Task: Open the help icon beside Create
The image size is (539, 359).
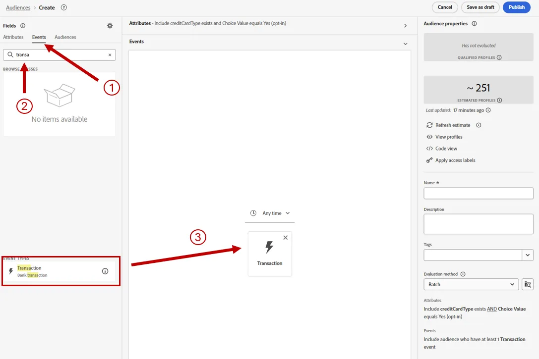Action: (63, 7)
